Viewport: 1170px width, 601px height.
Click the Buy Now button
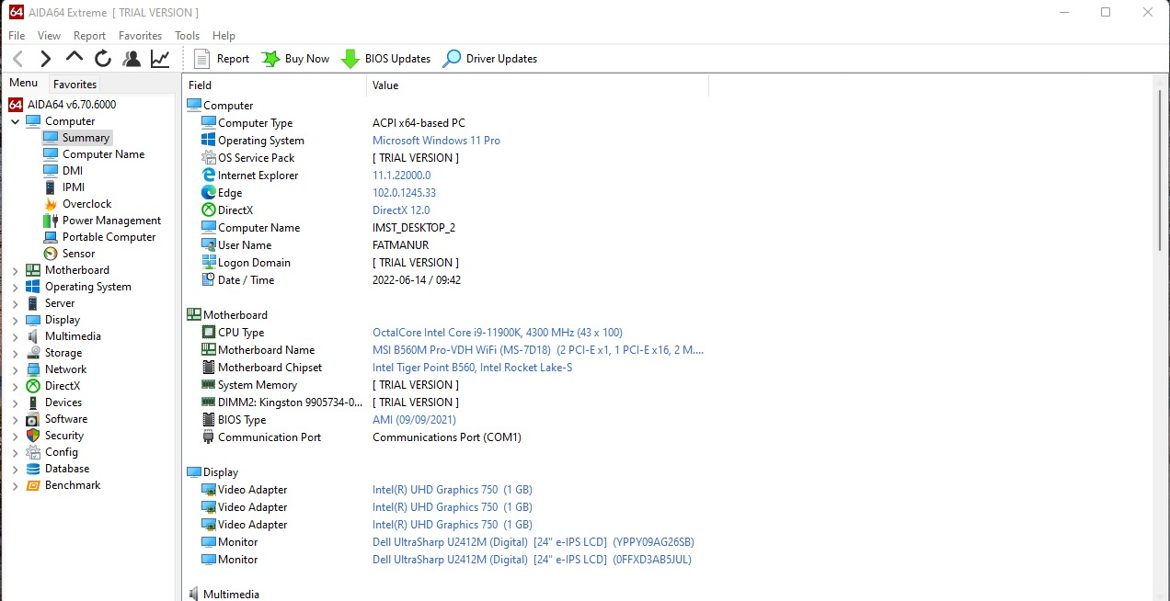pyautogui.click(x=295, y=59)
